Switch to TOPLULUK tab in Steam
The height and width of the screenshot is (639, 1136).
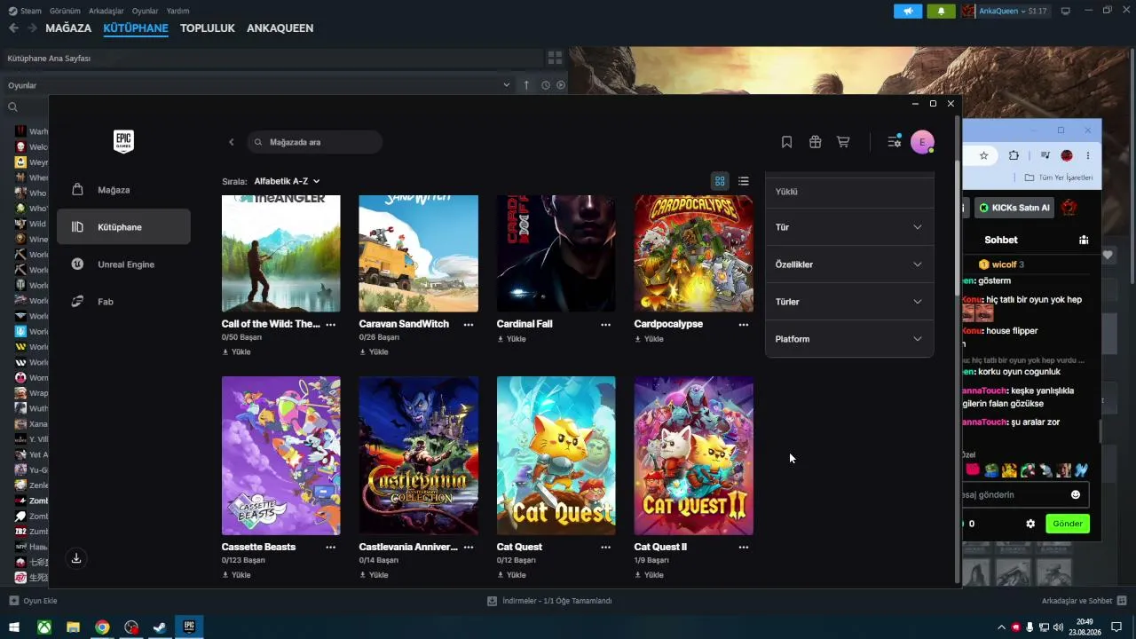tap(208, 28)
